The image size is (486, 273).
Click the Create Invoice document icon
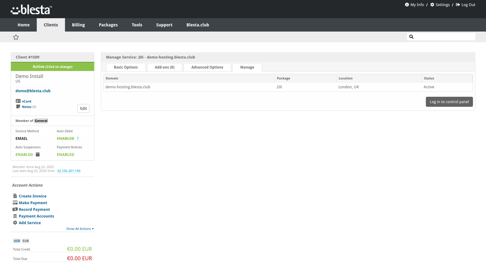[x=15, y=196]
